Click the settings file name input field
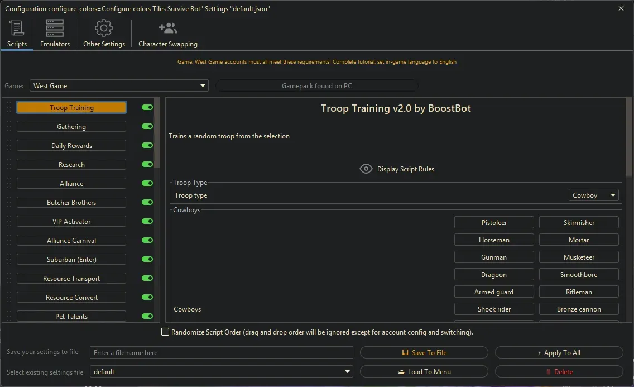The height and width of the screenshot is (387, 634). [x=222, y=353]
